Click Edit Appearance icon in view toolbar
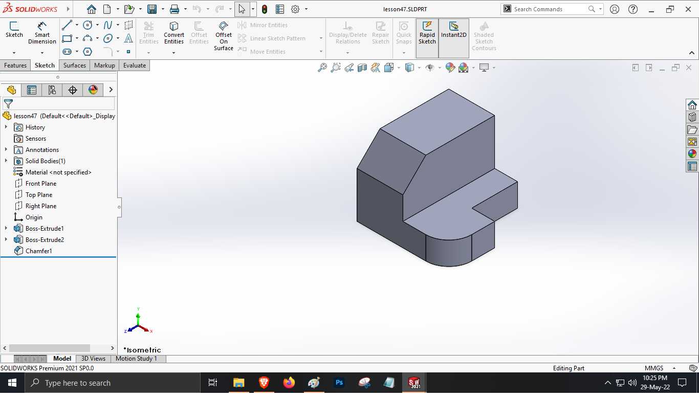 tap(450, 68)
